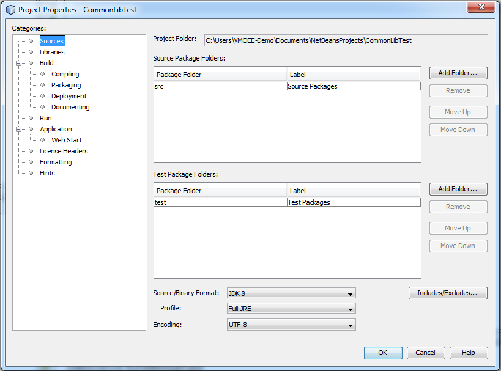Collapse the Application tree node
Image resolution: width=501 pixels, height=371 pixels.
pos(19,129)
